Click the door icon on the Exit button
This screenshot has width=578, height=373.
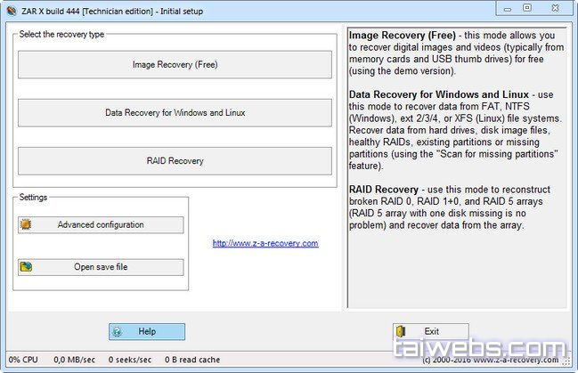pyautogui.click(x=403, y=331)
